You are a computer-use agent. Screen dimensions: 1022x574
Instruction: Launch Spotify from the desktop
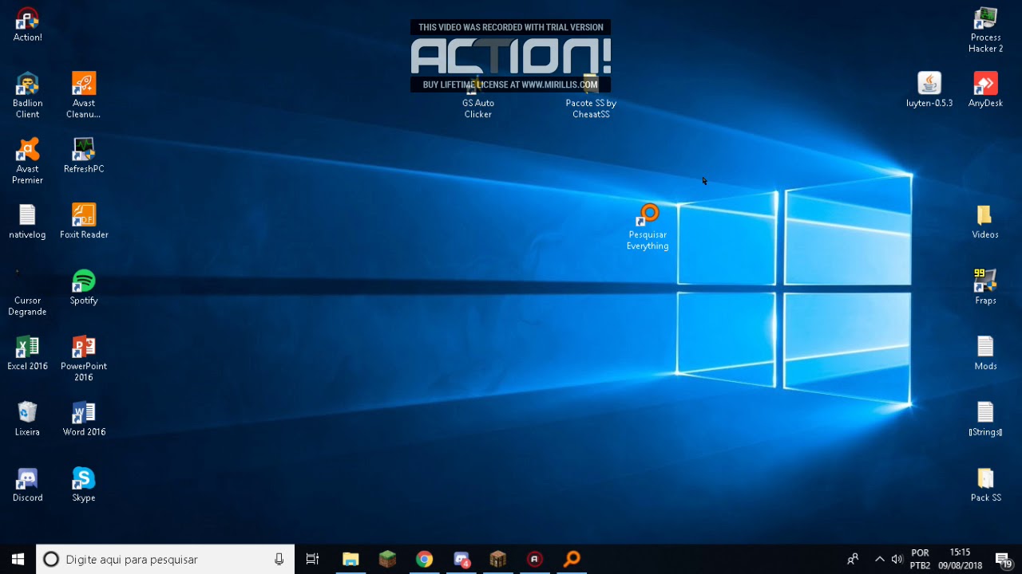point(84,287)
